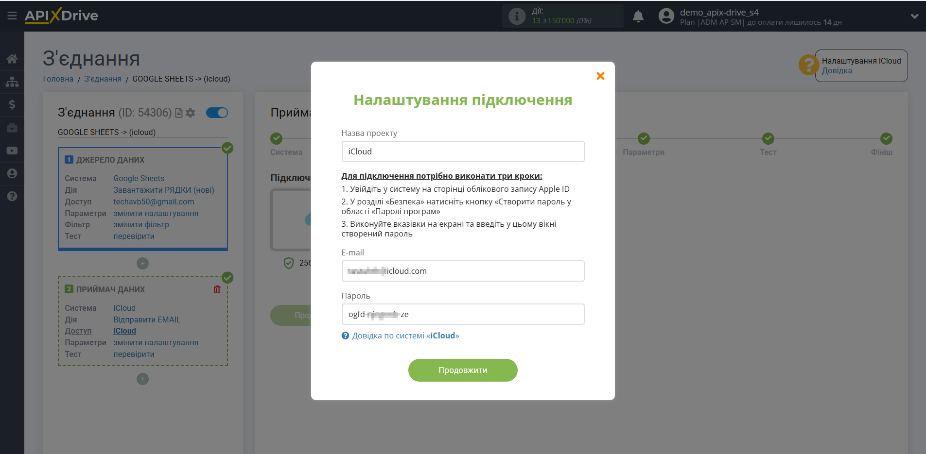Viewport: 926px width, 454px height.
Task: Add step plus button below data receiver
Action: click(142, 379)
